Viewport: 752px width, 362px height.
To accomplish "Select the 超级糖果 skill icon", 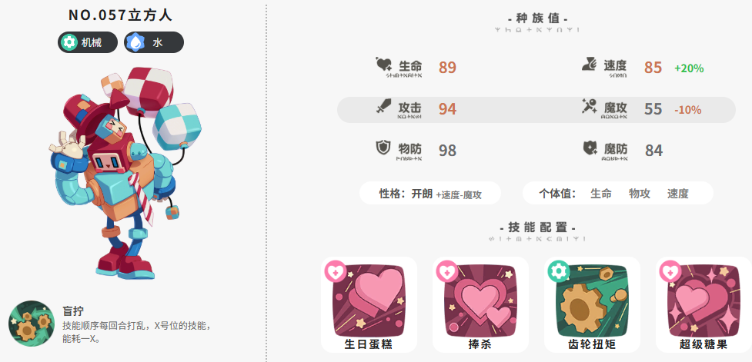I will pyautogui.click(x=703, y=301).
